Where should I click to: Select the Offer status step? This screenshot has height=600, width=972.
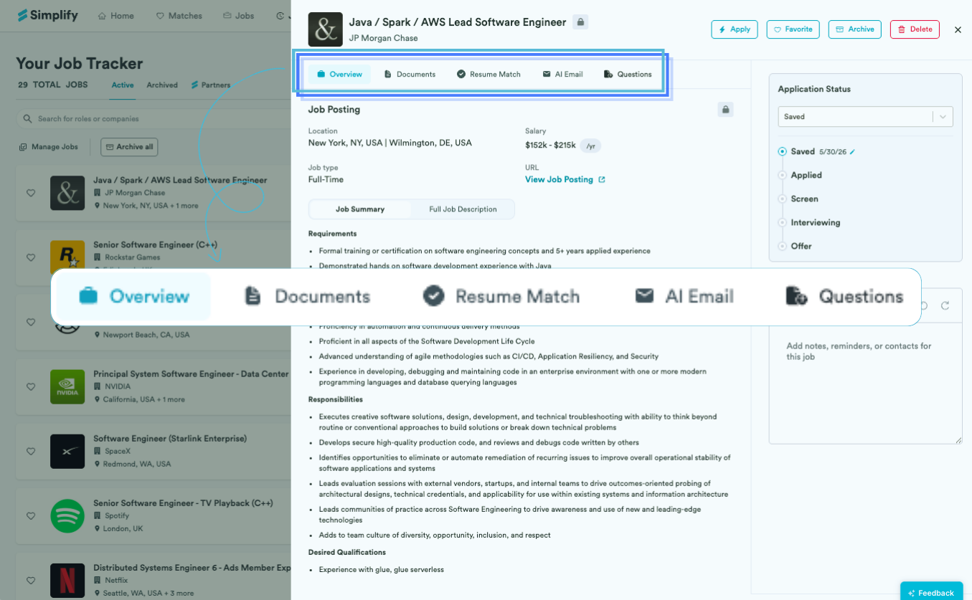click(x=795, y=247)
